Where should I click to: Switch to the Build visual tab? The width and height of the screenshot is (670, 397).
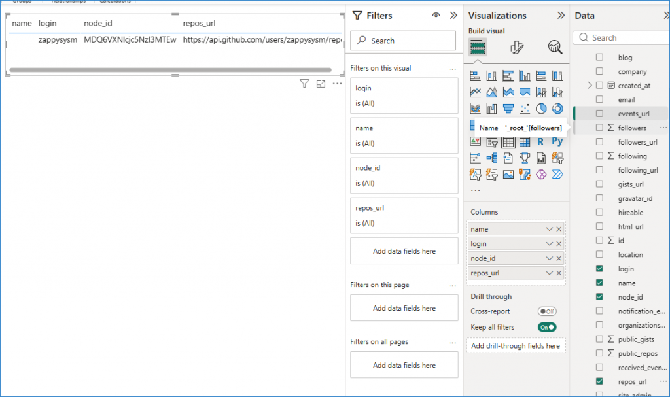[477, 47]
